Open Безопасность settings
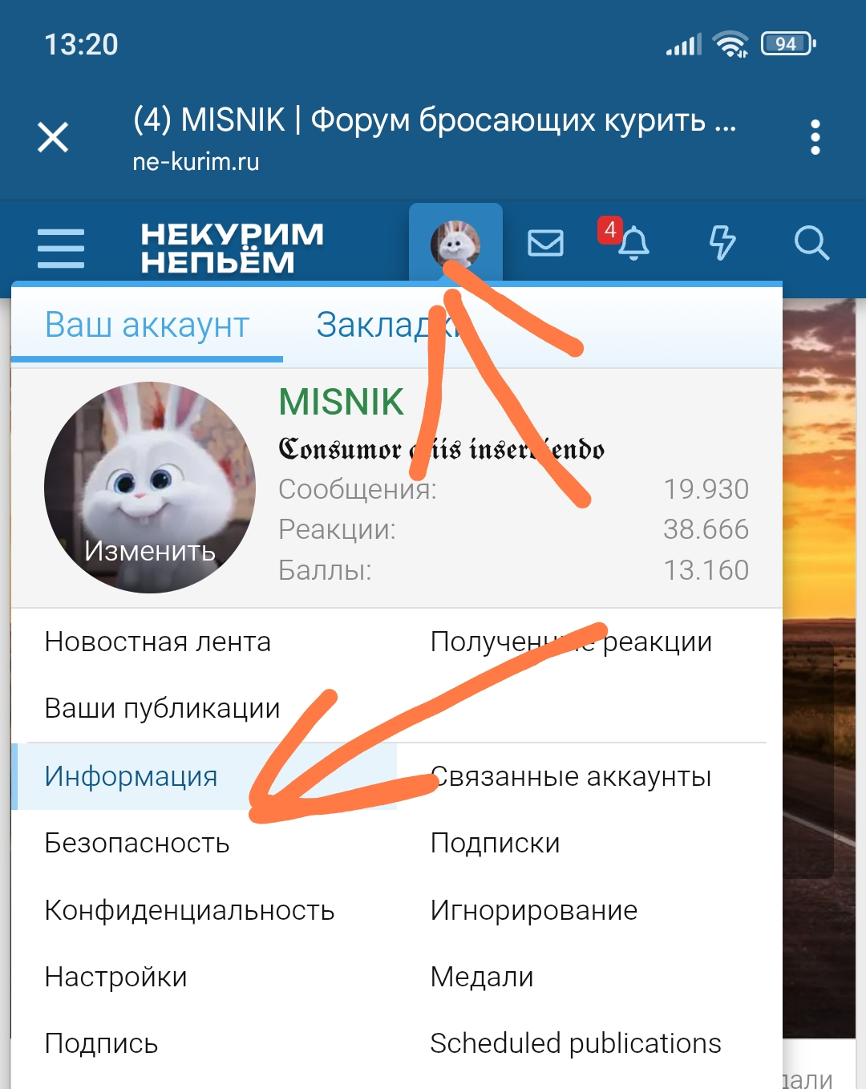This screenshot has height=1089, width=866. [x=137, y=843]
